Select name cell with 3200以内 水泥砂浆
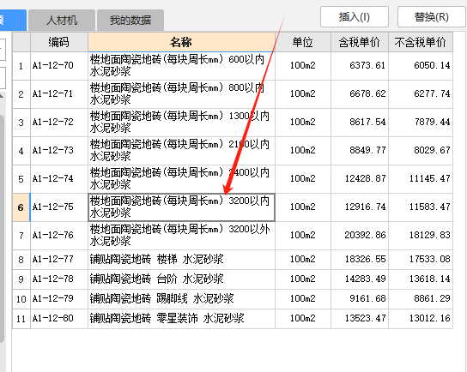The width and height of the screenshot is (467, 372). [181, 207]
